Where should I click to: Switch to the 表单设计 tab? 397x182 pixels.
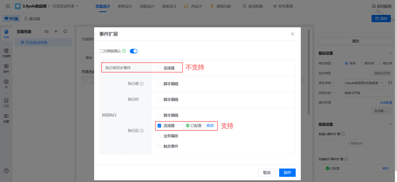coord(125,6)
